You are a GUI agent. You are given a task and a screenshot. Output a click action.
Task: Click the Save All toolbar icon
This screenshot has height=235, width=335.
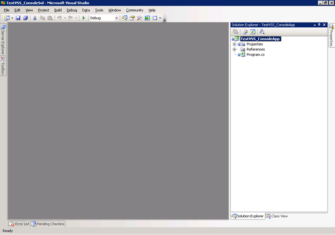(25, 18)
